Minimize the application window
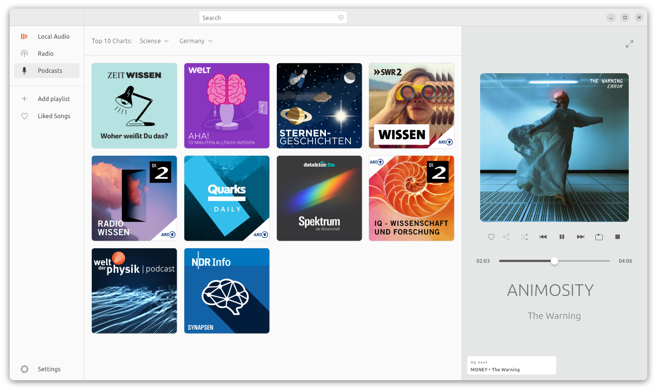 [x=611, y=17]
